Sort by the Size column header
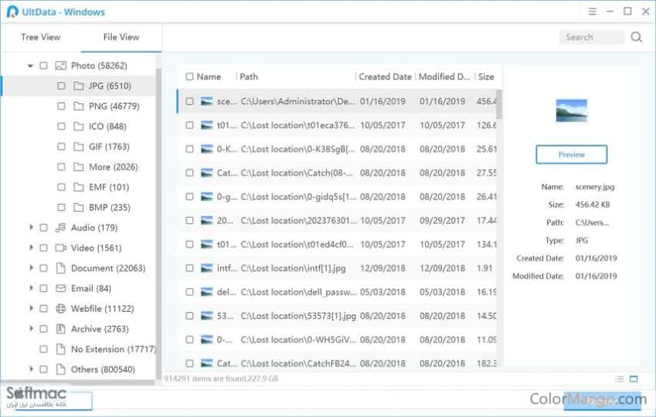 pos(486,76)
